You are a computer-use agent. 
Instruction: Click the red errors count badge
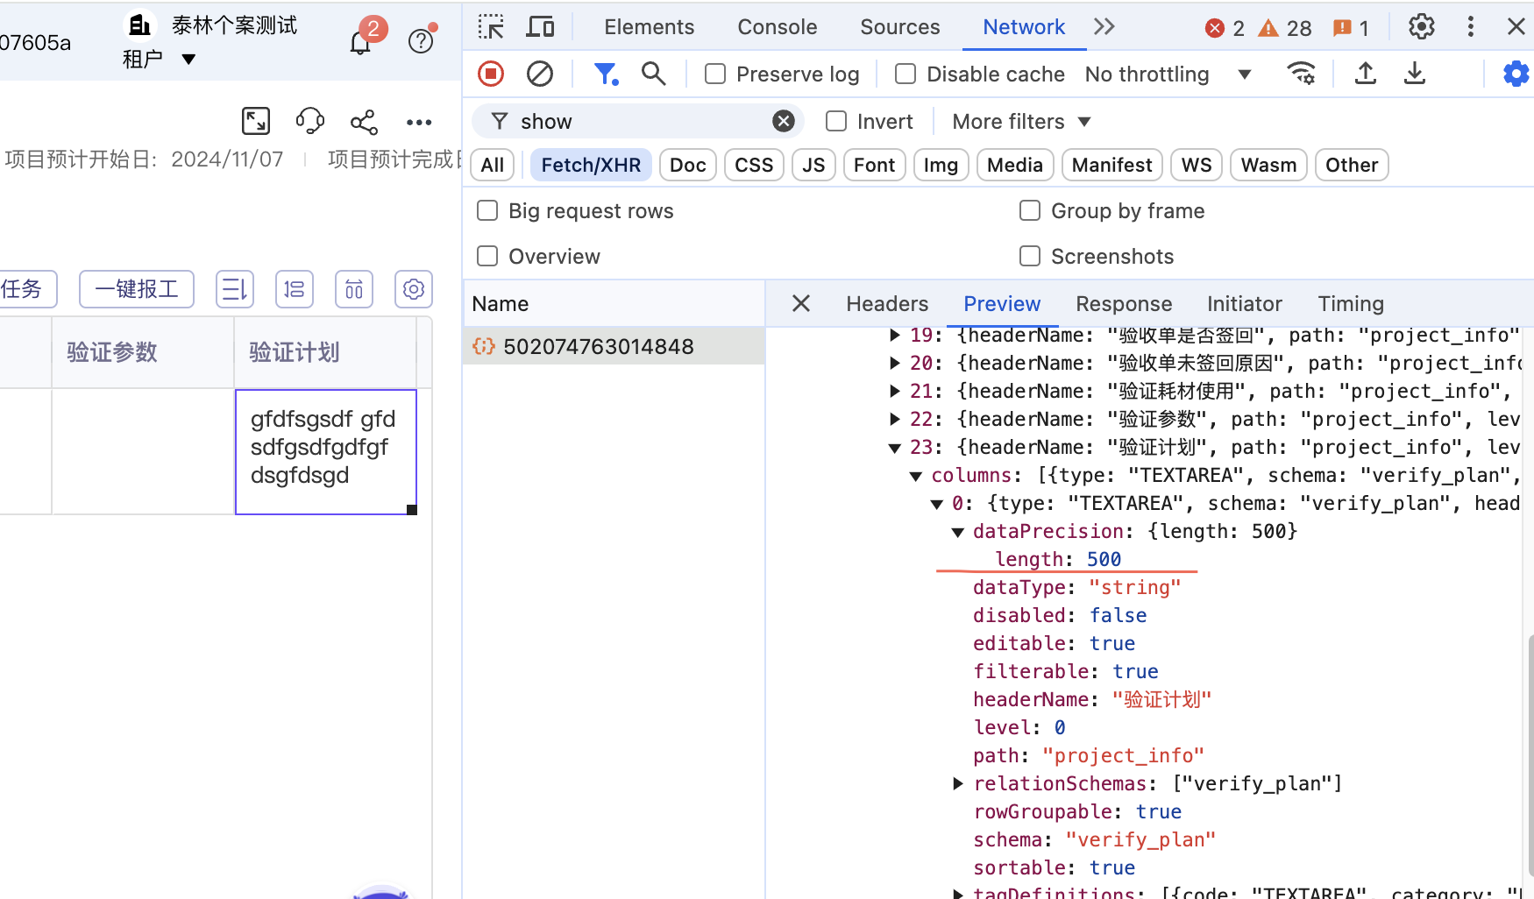[1225, 28]
